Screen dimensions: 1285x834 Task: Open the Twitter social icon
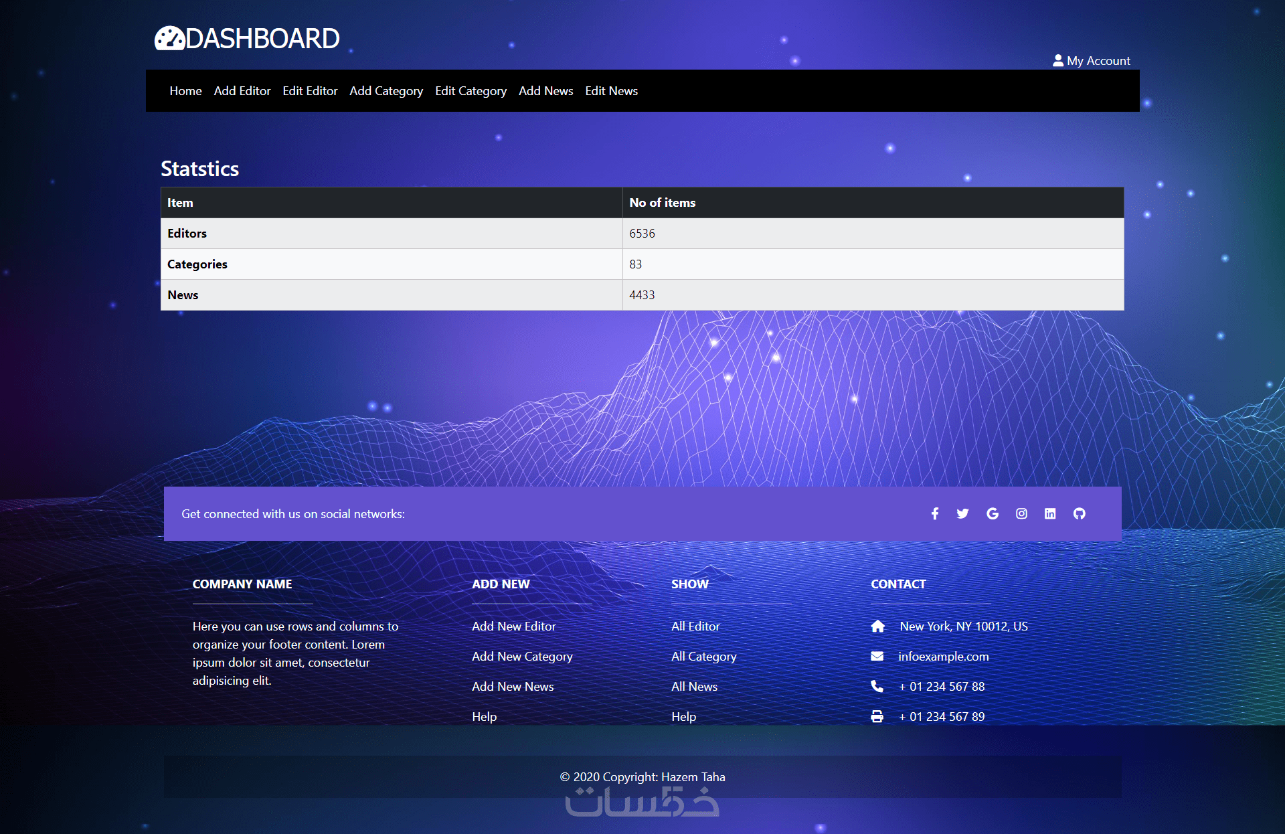coord(962,513)
